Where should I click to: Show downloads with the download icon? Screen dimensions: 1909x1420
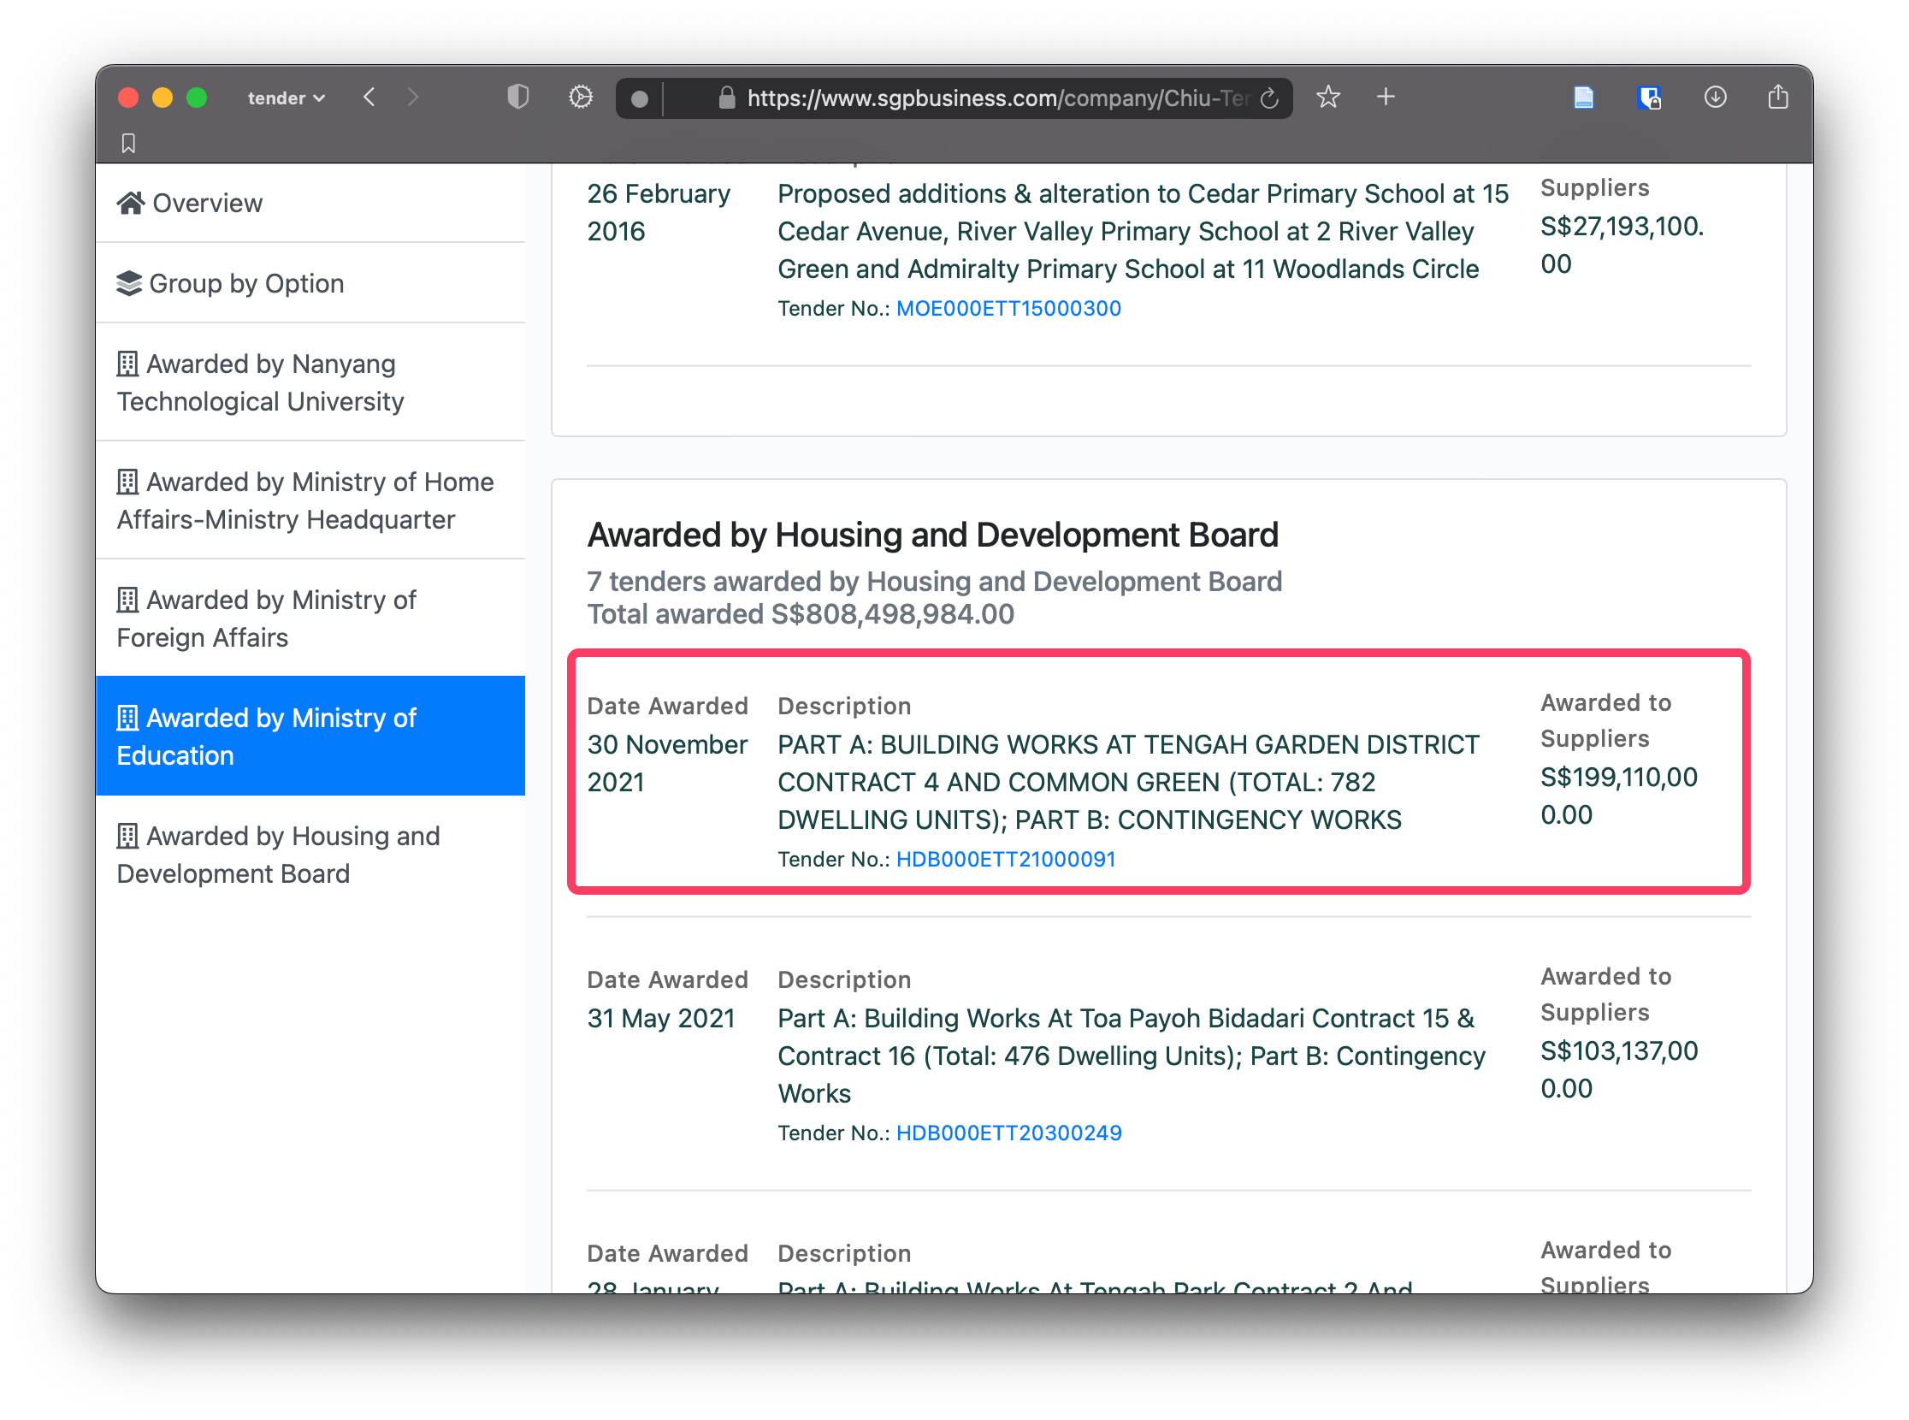[1715, 98]
